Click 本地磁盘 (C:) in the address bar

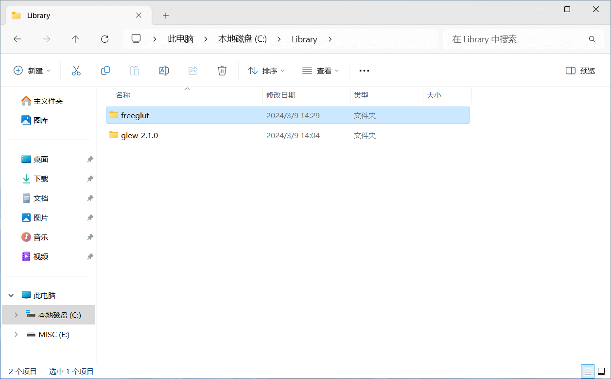(x=243, y=39)
